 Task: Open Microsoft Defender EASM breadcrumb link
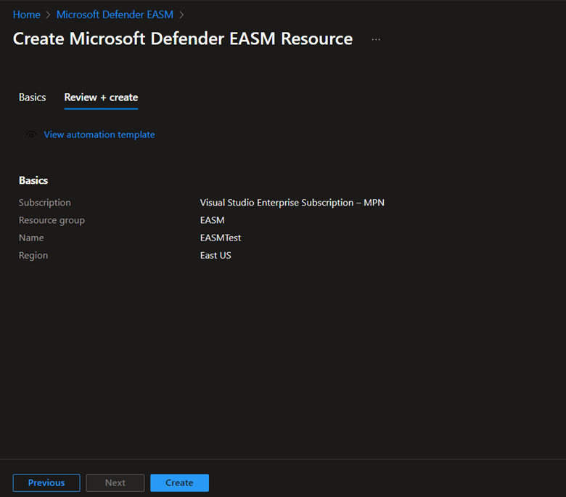115,15
